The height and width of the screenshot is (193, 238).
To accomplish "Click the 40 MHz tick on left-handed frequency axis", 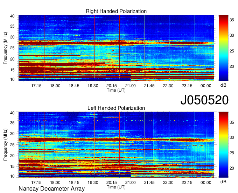I will [12, 113].
